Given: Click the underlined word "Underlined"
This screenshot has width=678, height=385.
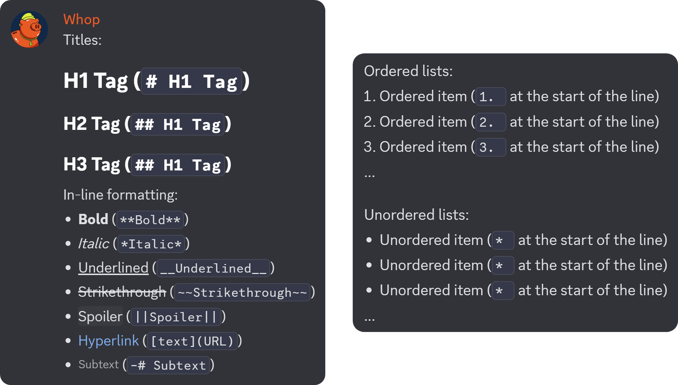Looking at the screenshot, I should (x=113, y=268).
